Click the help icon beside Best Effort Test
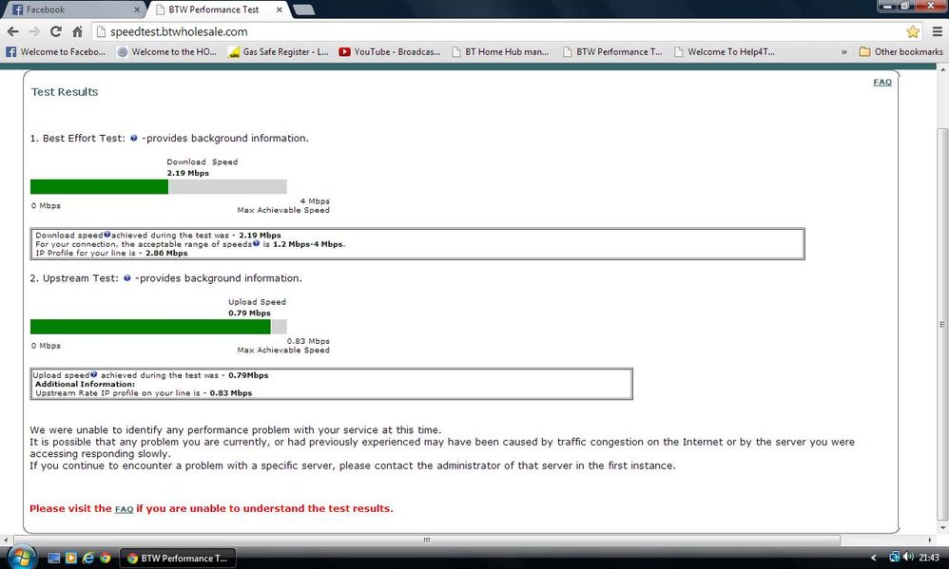949x569 pixels. pyautogui.click(x=134, y=139)
